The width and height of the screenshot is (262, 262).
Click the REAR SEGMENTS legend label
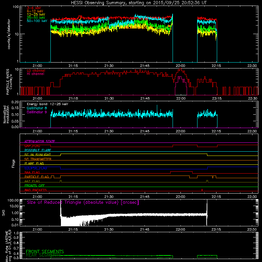click(44, 255)
